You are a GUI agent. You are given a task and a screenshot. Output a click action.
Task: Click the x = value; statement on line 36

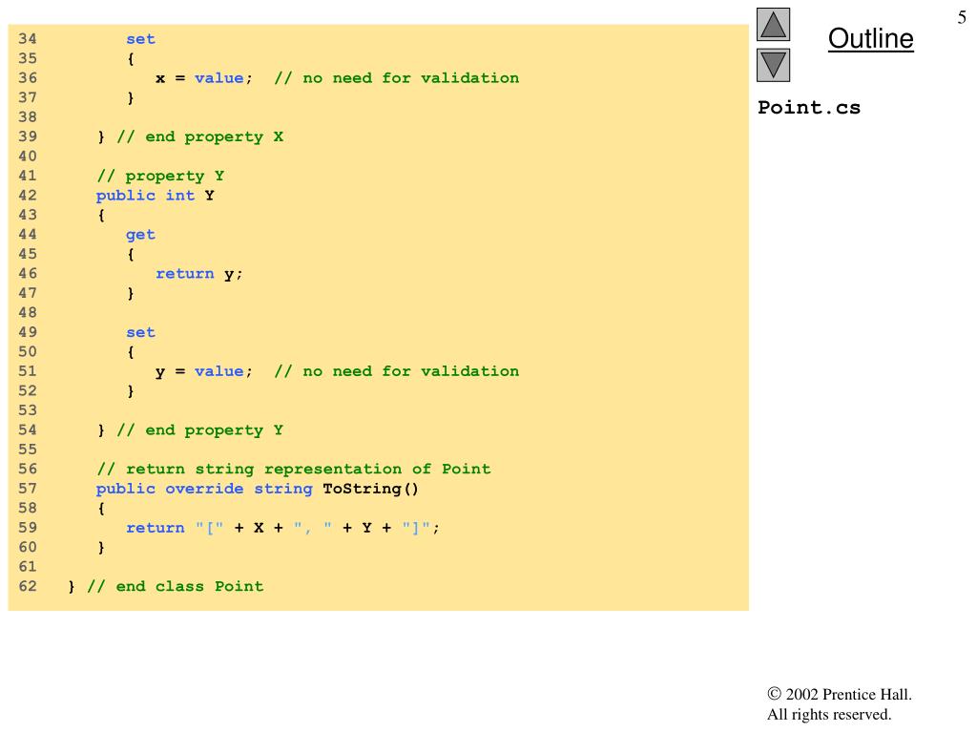(204, 78)
